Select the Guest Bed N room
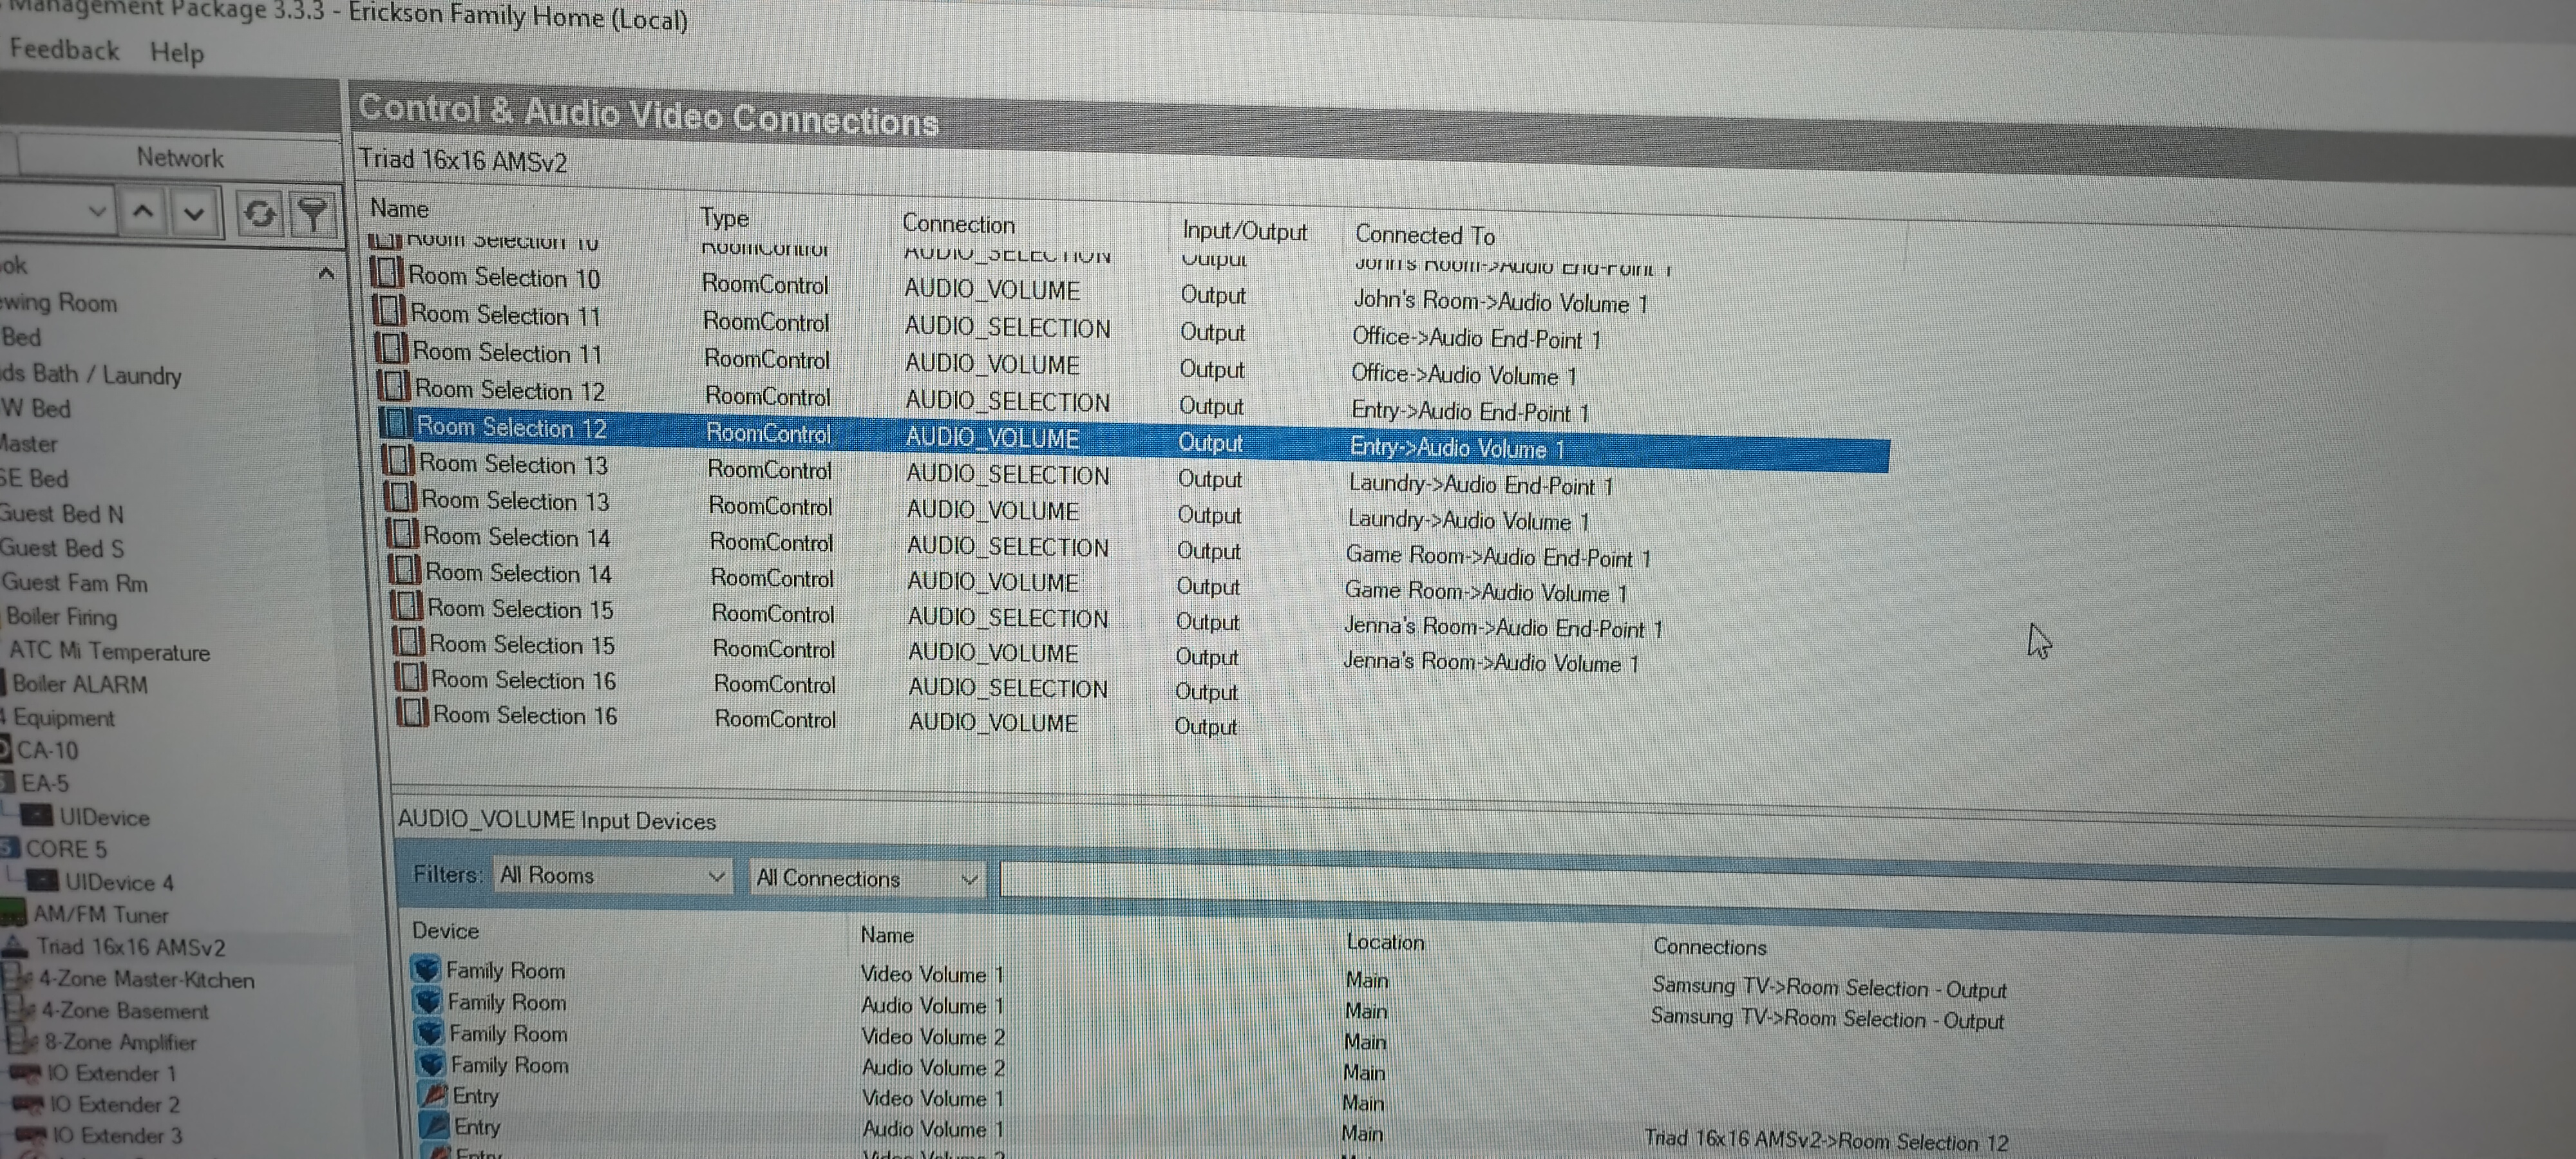 tap(61, 514)
